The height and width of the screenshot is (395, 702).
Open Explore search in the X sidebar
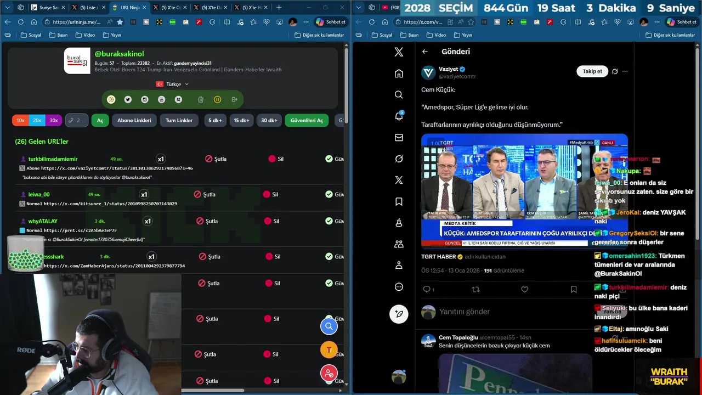coord(399,94)
